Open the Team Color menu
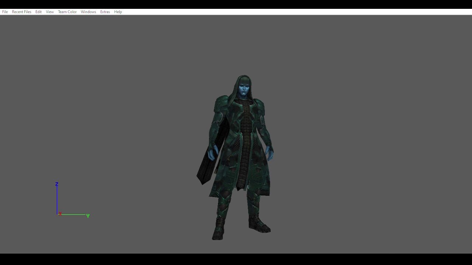Image resolution: width=472 pixels, height=265 pixels. (x=67, y=12)
